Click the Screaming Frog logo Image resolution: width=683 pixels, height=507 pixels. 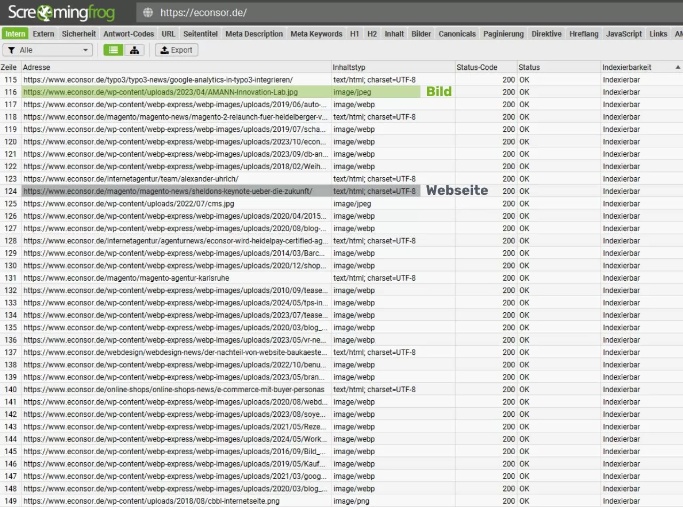click(61, 12)
